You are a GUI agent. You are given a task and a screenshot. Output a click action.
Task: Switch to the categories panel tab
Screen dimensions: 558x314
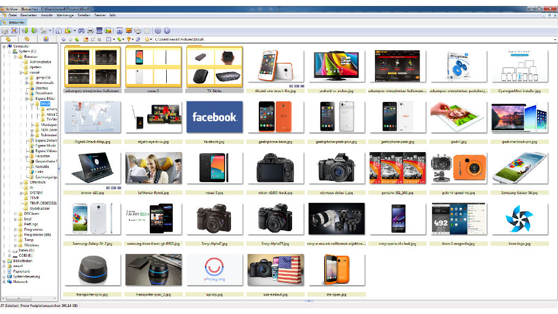click(46, 39)
